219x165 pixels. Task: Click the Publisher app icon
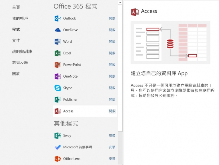(x=58, y=99)
